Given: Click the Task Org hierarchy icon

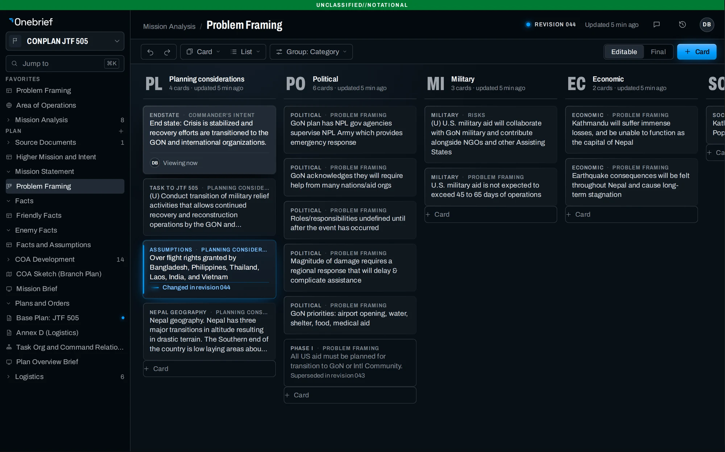Looking at the screenshot, I should 9,347.
